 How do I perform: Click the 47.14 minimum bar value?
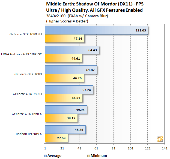(78, 39)
